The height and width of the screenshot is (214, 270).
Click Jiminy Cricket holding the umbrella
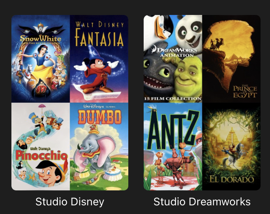click(x=39, y=120)
